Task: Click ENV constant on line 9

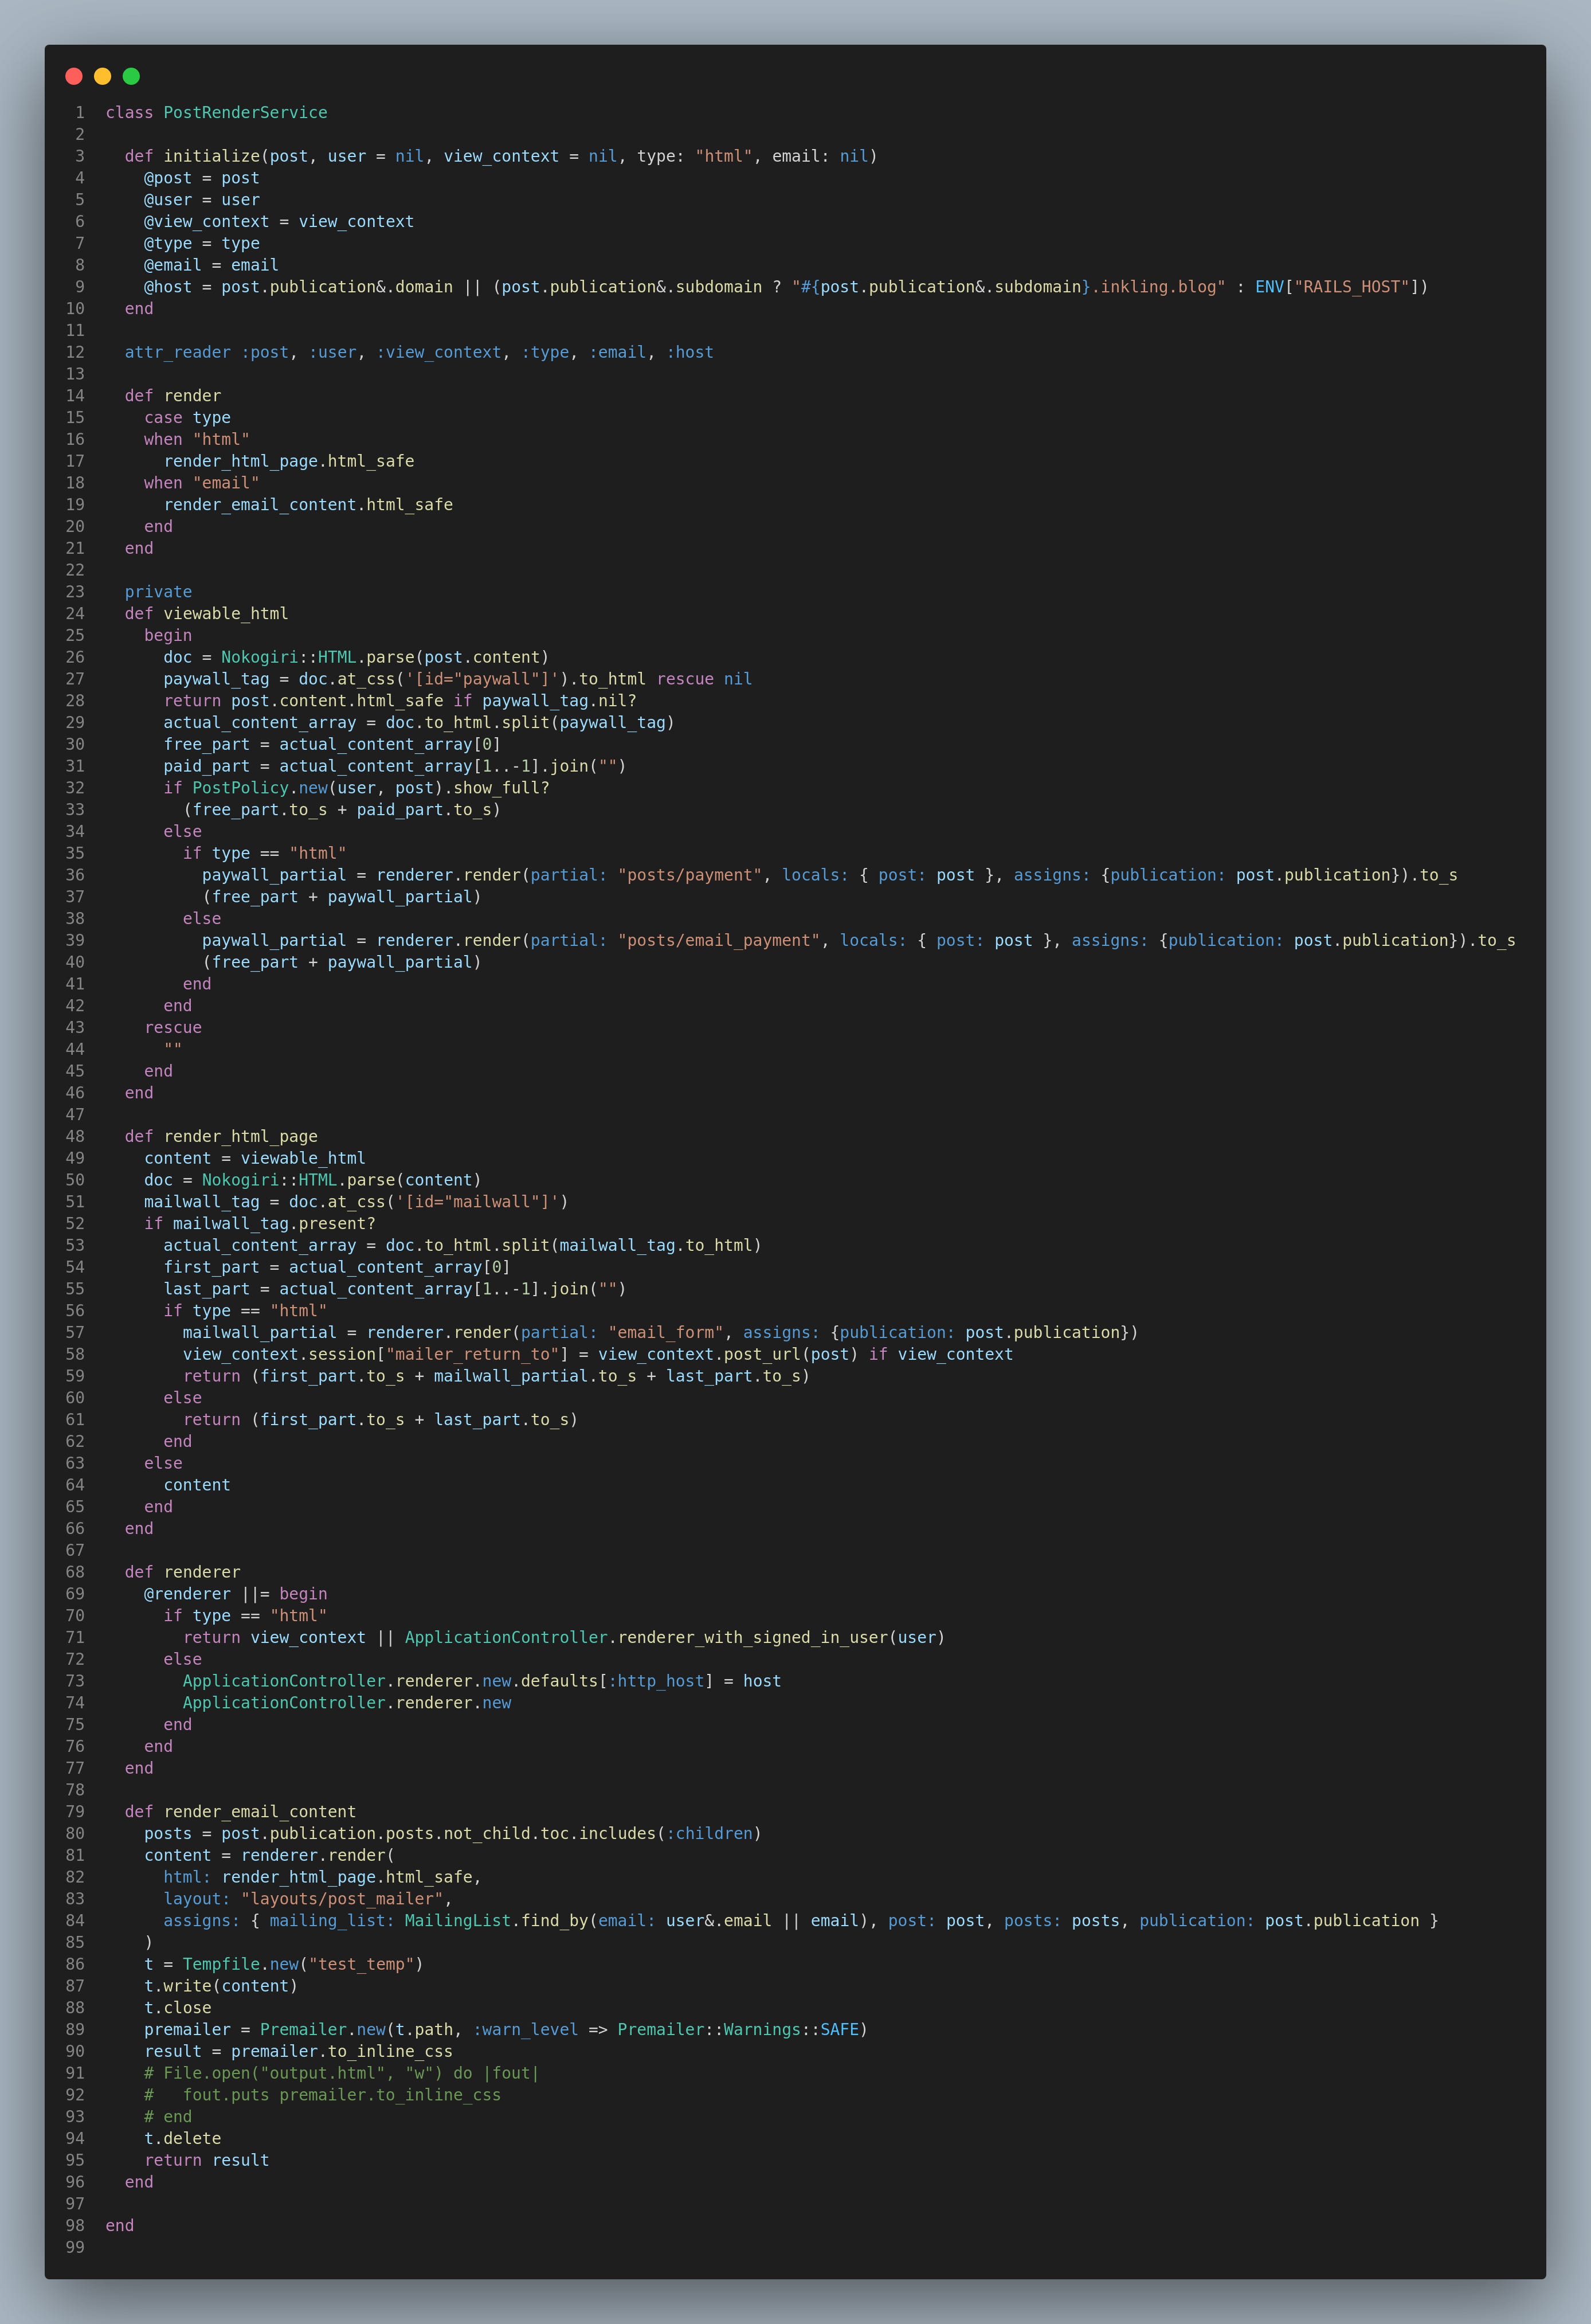Action: (1269, 287)
